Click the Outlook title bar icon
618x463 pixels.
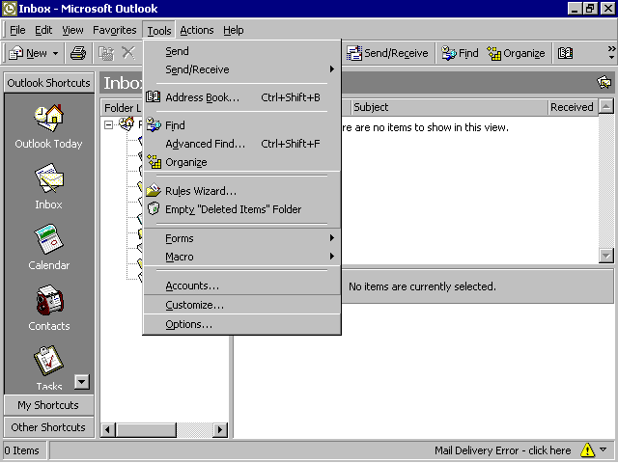tap(10, 9)
